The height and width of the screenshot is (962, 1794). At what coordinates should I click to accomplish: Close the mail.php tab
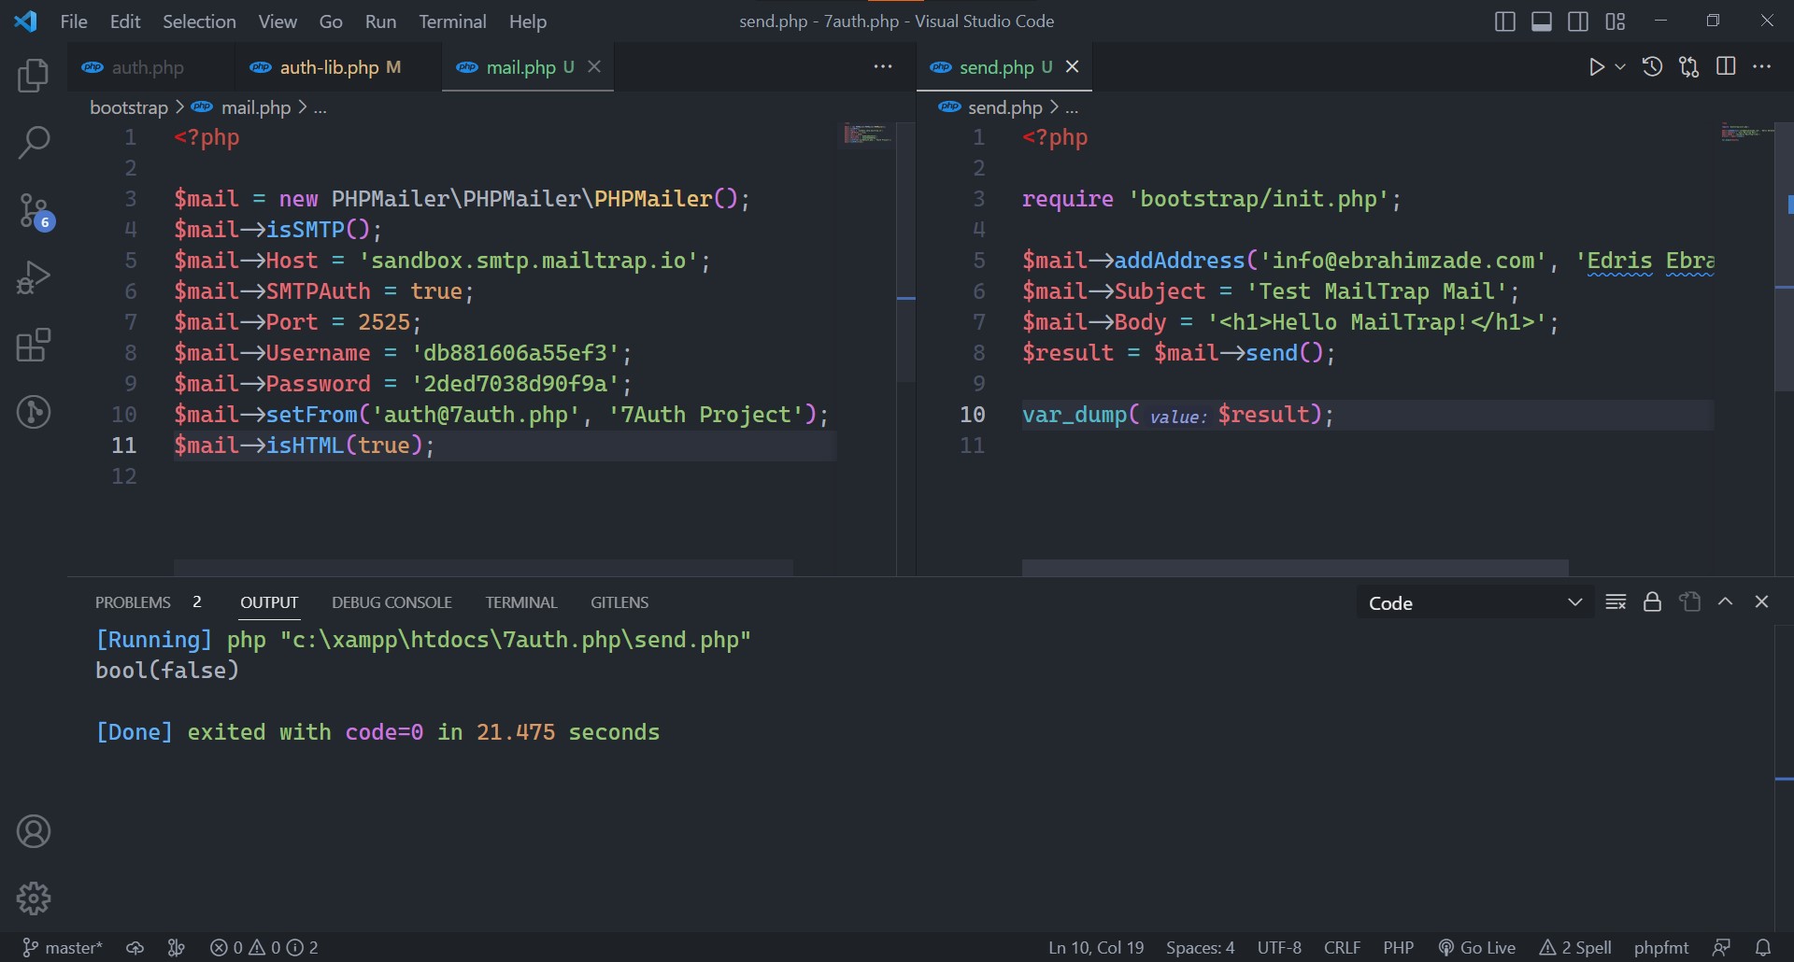click(594, 66)
